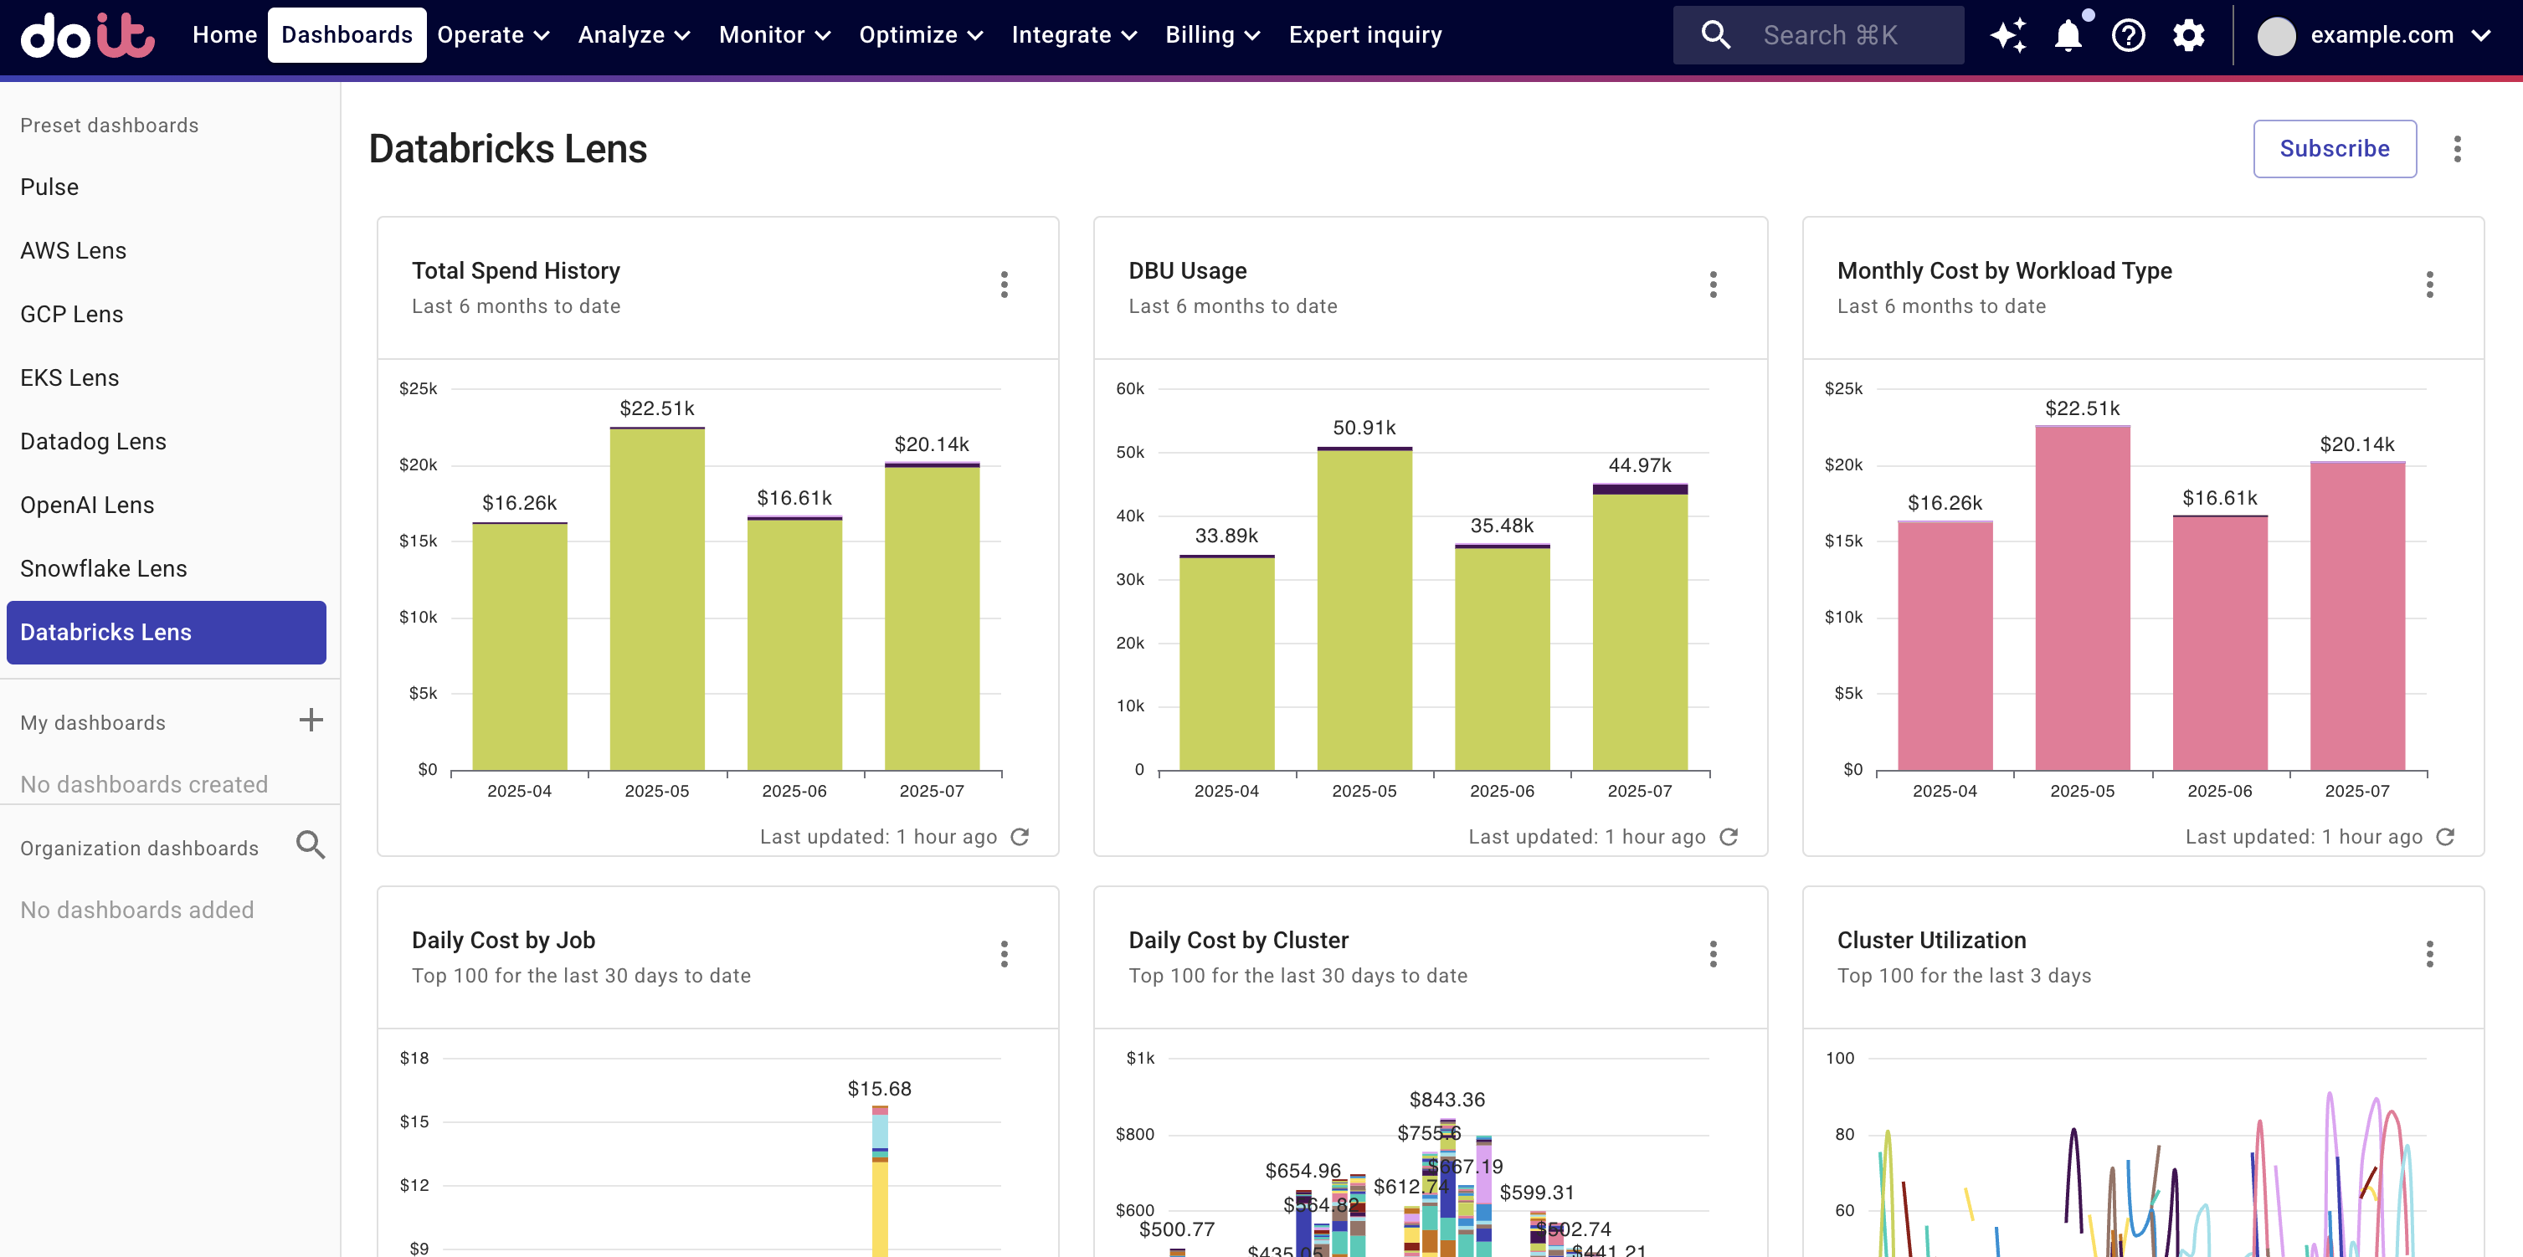Click the 2025-05 bar in Total Spend History
Image resolution: width=2523 pixels, height=1257 pixels.
coord(657,598)
